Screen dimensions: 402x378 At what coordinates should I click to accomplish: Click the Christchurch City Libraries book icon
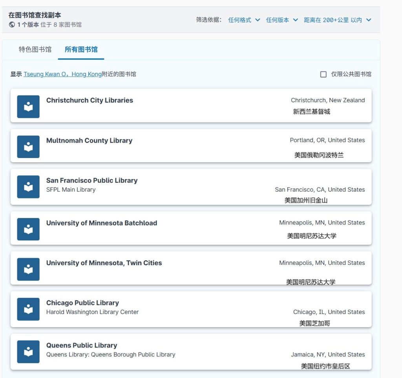(28, 106)
